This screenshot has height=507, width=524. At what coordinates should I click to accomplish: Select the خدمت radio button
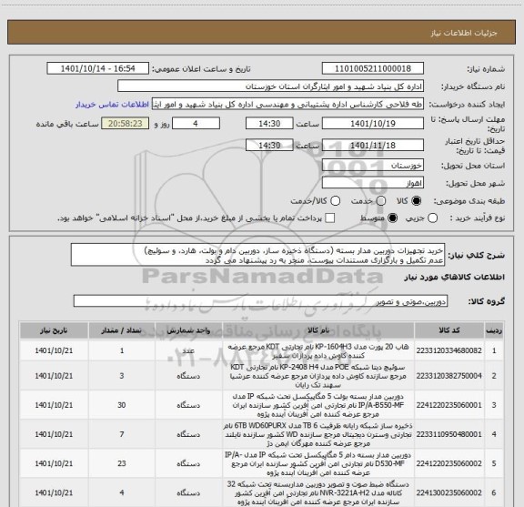pos(380,201)
